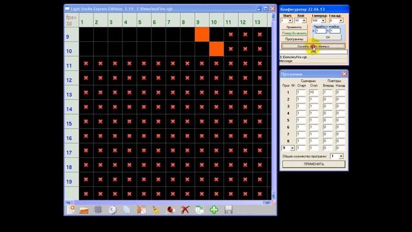Click the red X delete icon
Screen dimensions: 412x232
[185, 209]
